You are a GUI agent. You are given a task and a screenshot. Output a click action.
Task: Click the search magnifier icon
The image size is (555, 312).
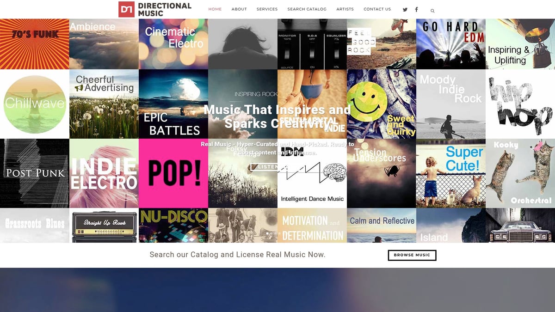coord(432,10)
